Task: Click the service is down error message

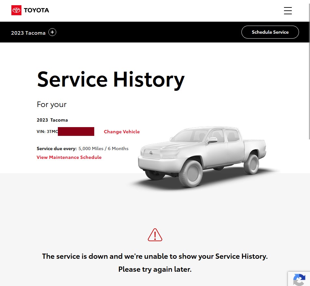Action: click(x=155, y=256)
